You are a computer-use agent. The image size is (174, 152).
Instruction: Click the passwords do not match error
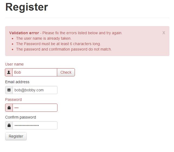(64, 49)
